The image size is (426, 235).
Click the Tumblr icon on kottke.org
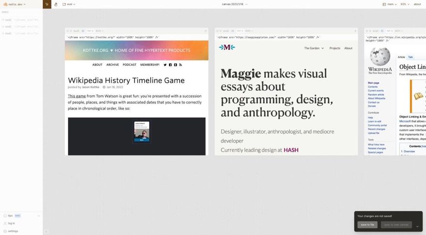click(176, 65)
